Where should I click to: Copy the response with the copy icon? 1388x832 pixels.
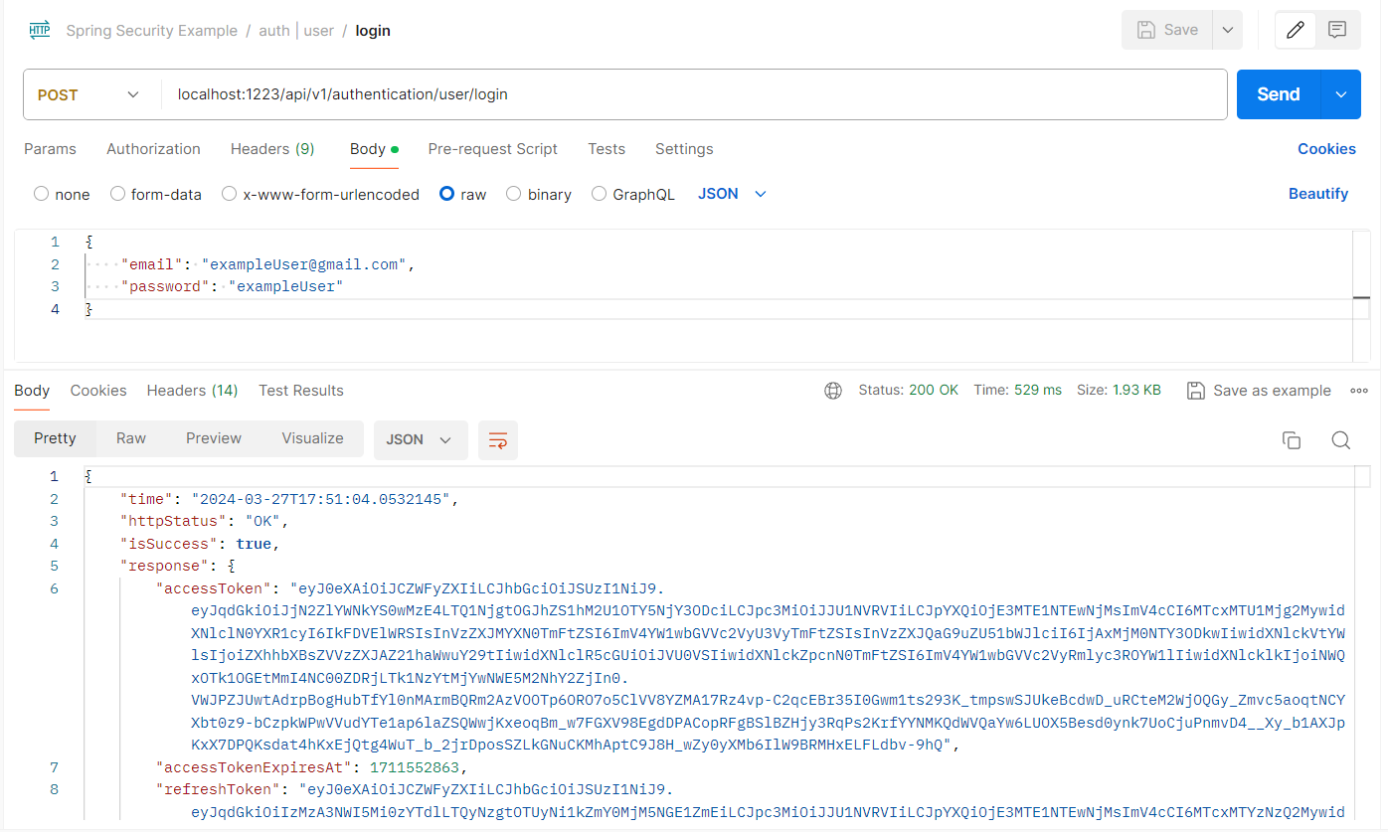tap(1292, 440)
